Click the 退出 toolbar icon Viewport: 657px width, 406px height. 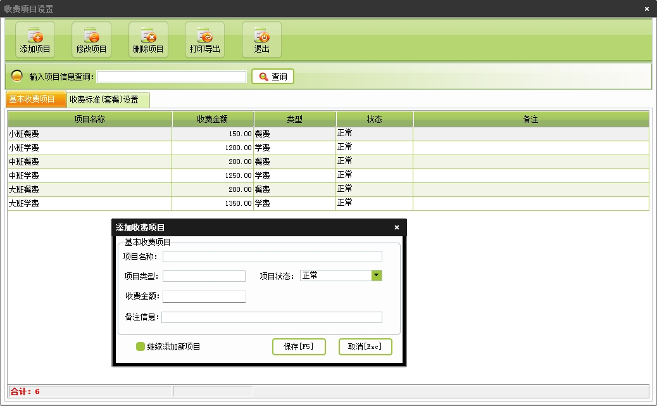[261, 37]
